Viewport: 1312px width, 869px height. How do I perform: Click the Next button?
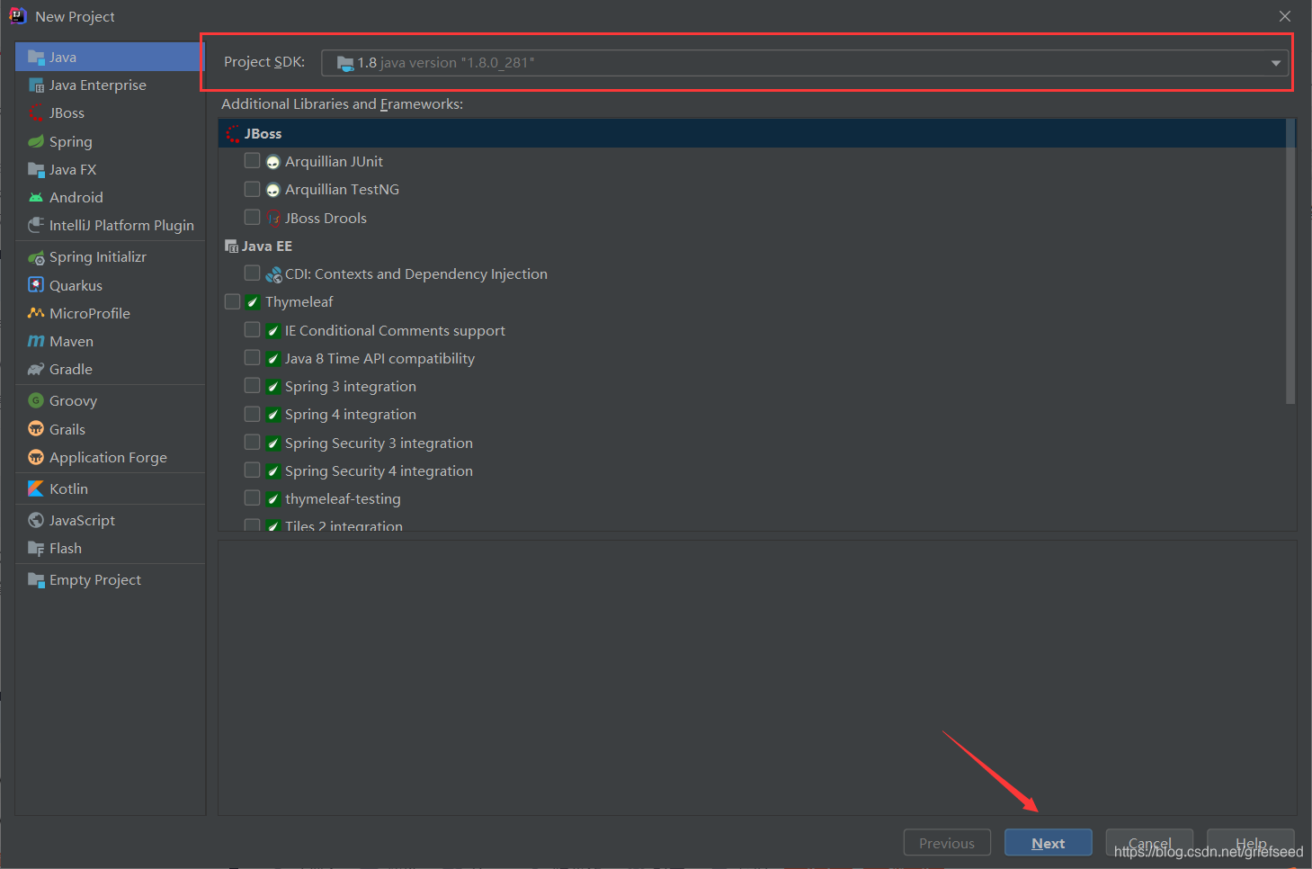[1049, 843]
